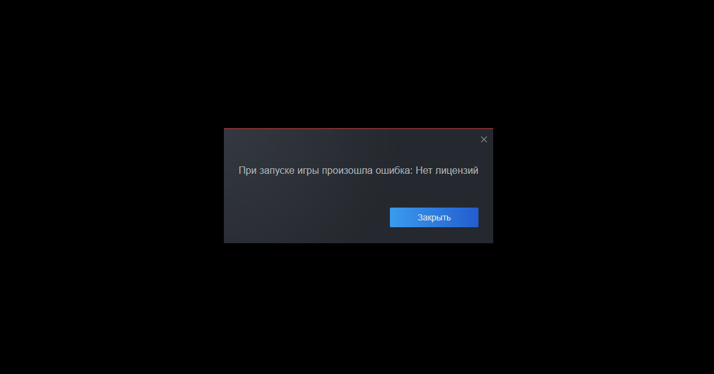Screen dimensions: 714x374
Task: Click the word запуске in the error text
Action: [x=277, y=171]
